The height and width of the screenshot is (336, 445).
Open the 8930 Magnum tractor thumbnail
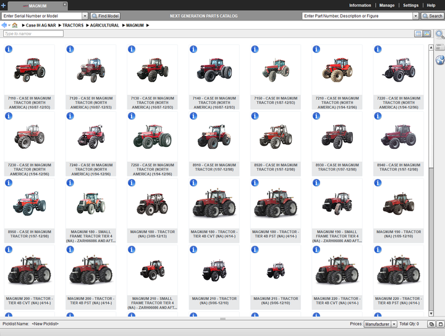coord(337,137)
